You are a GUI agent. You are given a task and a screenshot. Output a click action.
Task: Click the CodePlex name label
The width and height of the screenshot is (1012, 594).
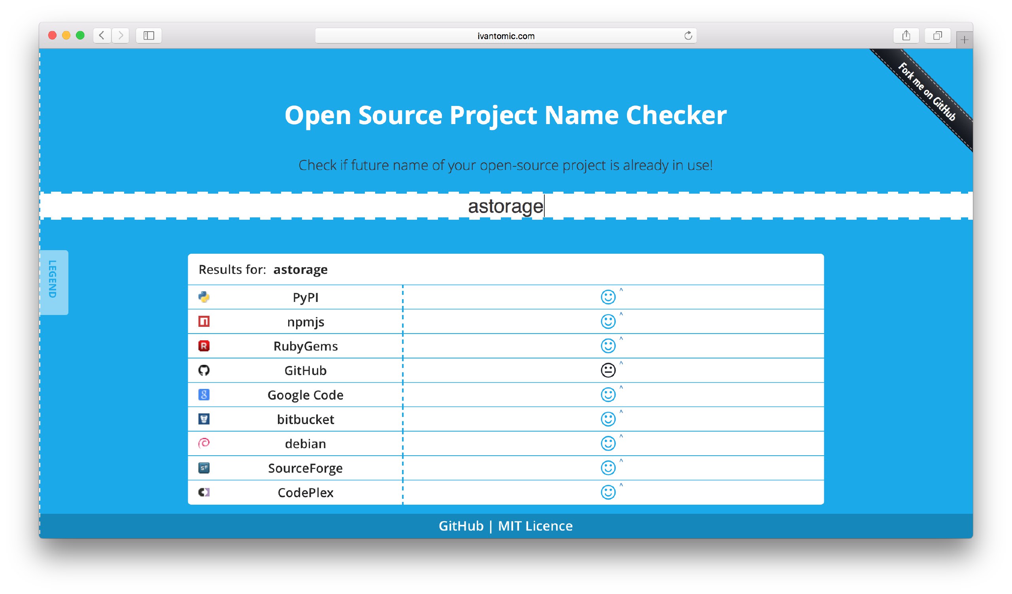306,492
